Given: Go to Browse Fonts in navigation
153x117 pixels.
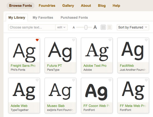Looking at the screenshot, I should click(x=20, y=5).
